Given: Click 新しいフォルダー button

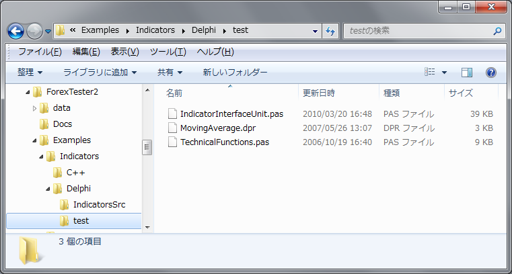Looking at the screenshot, I should (235, 73).
